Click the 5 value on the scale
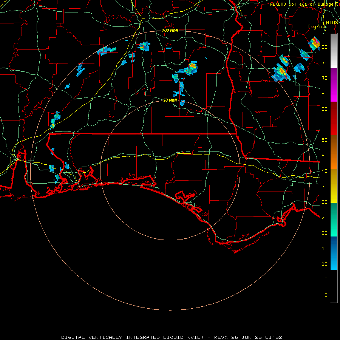Viewport: 340px width, 340px height. tap(326, 279)
